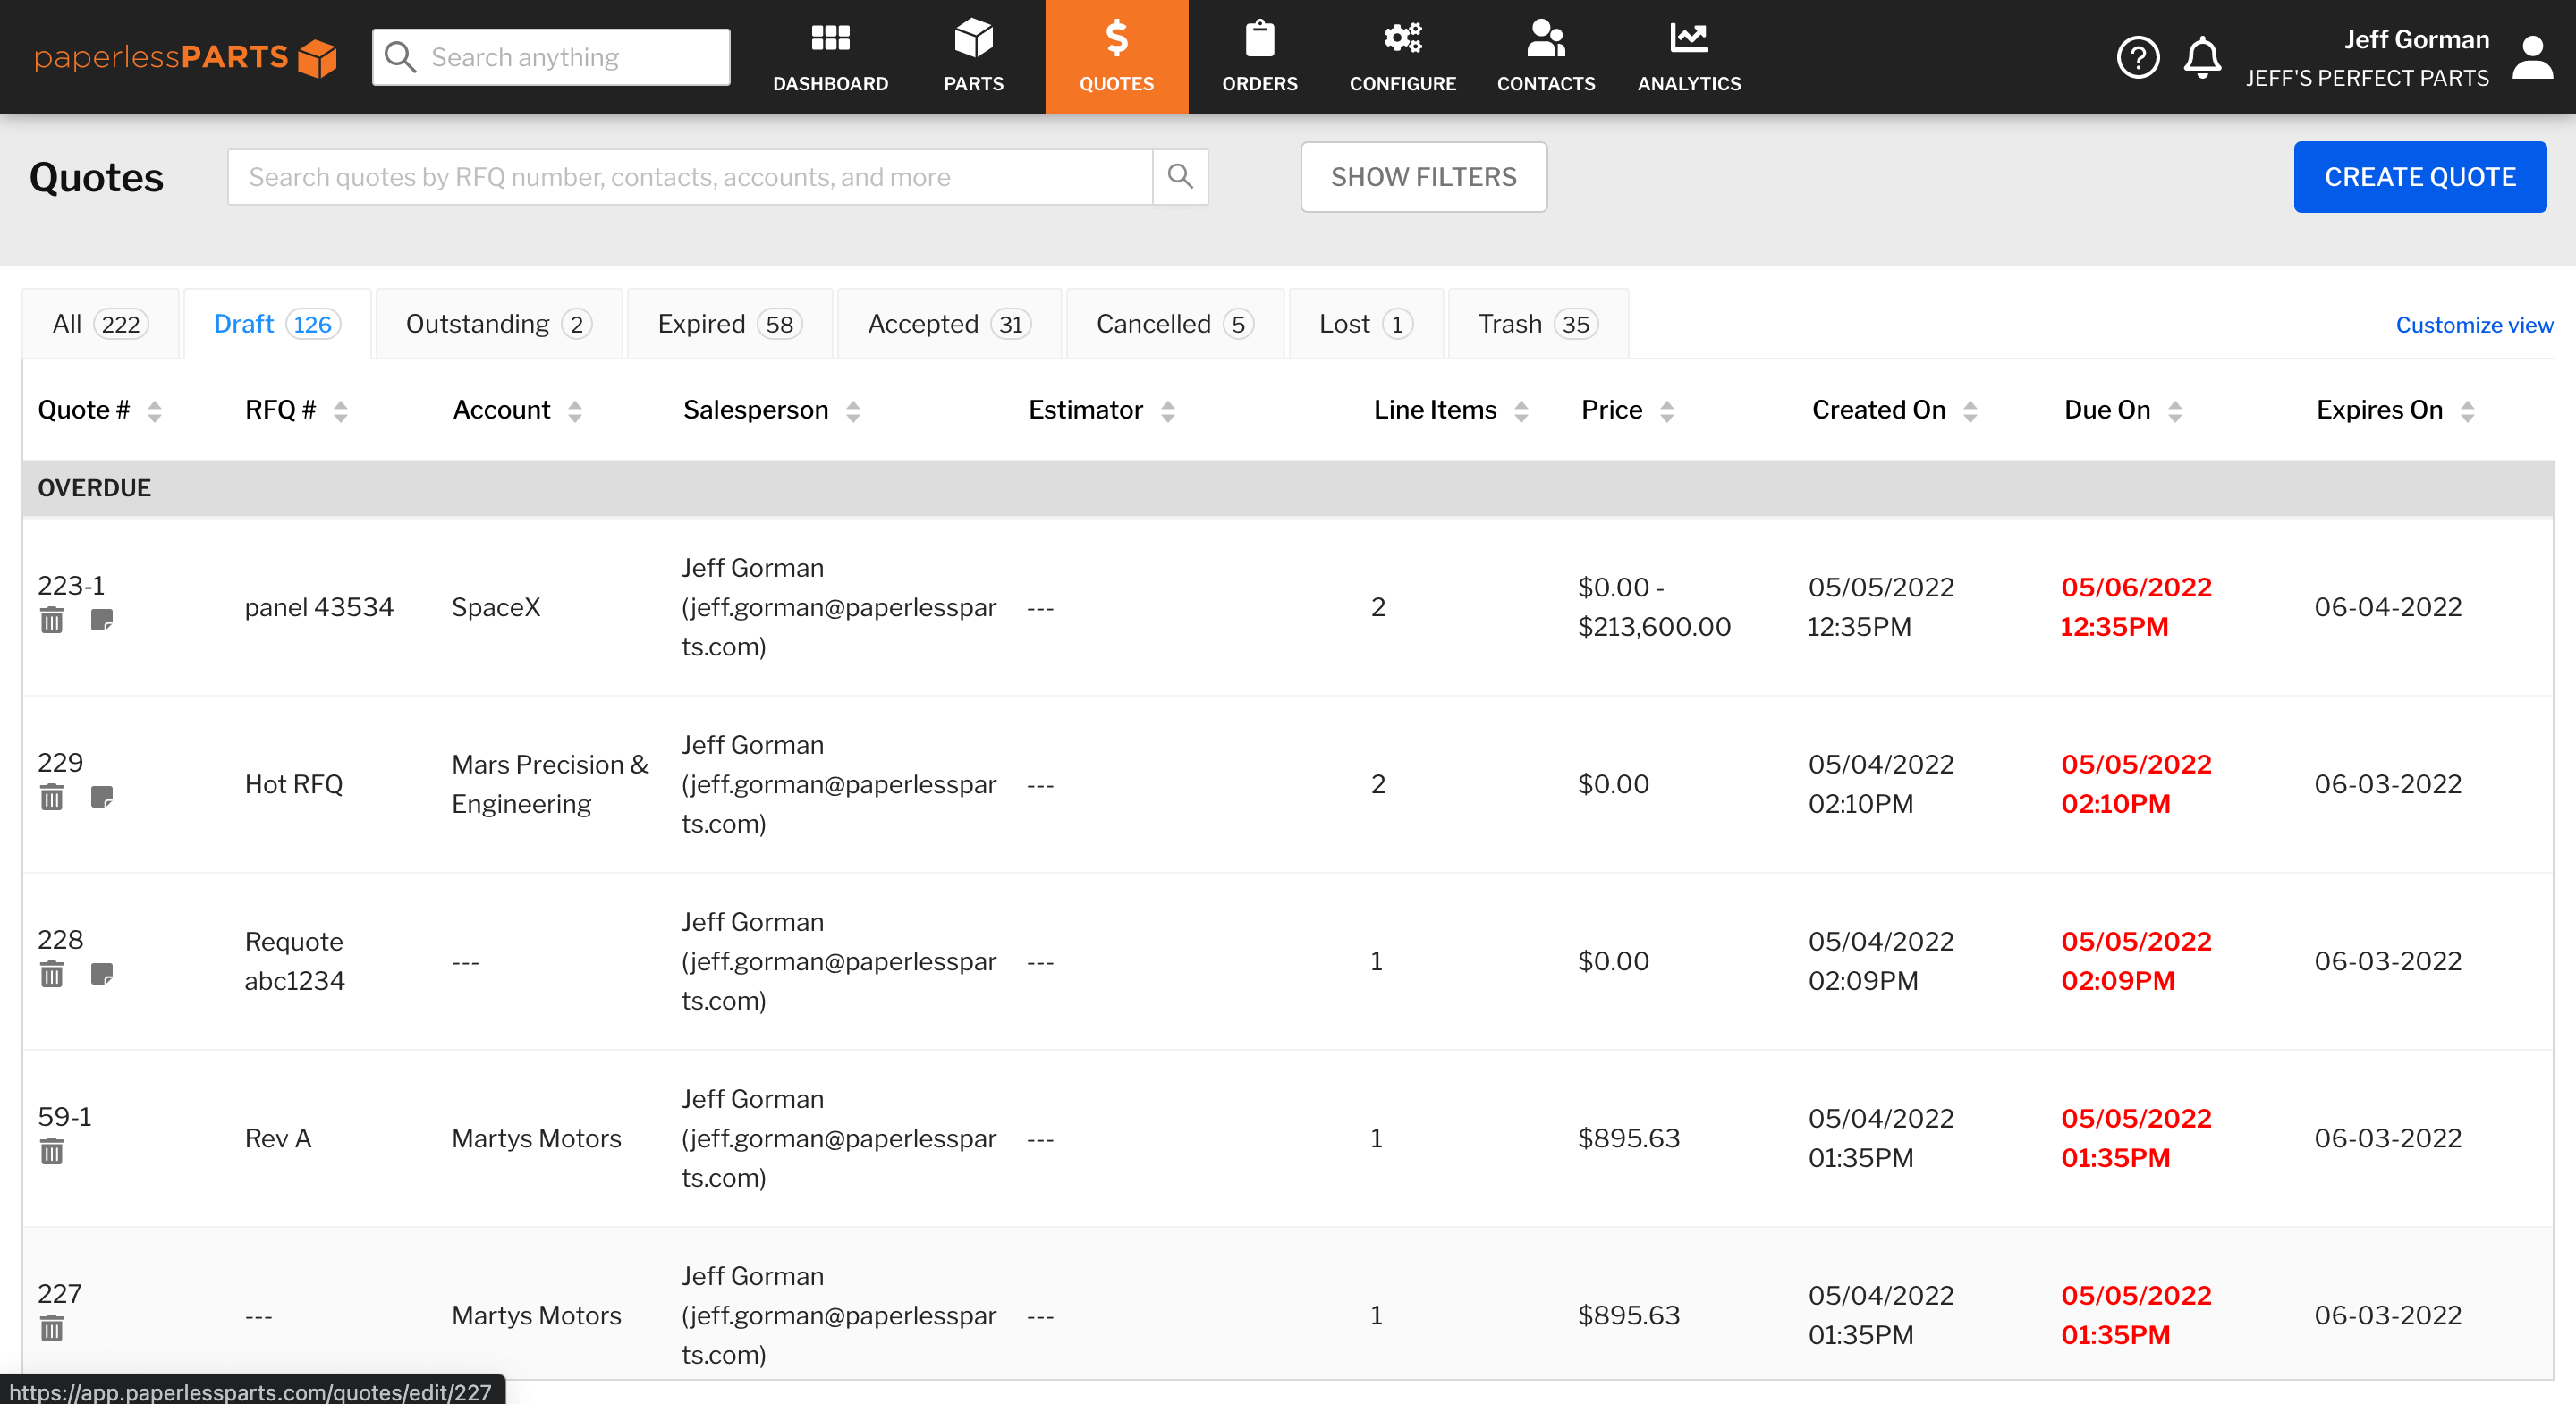This screenshot has height=1404, width=2576.
Task: Delete quote 229 using its trash icon
Action: [x=52, y=797]
